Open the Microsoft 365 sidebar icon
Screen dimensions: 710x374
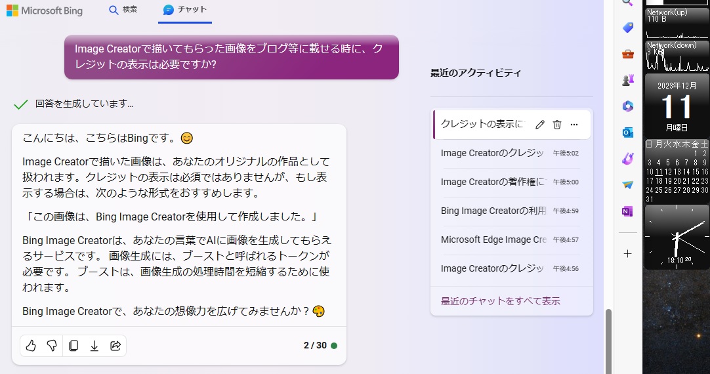pyautogui.click(x=627, y=106)
